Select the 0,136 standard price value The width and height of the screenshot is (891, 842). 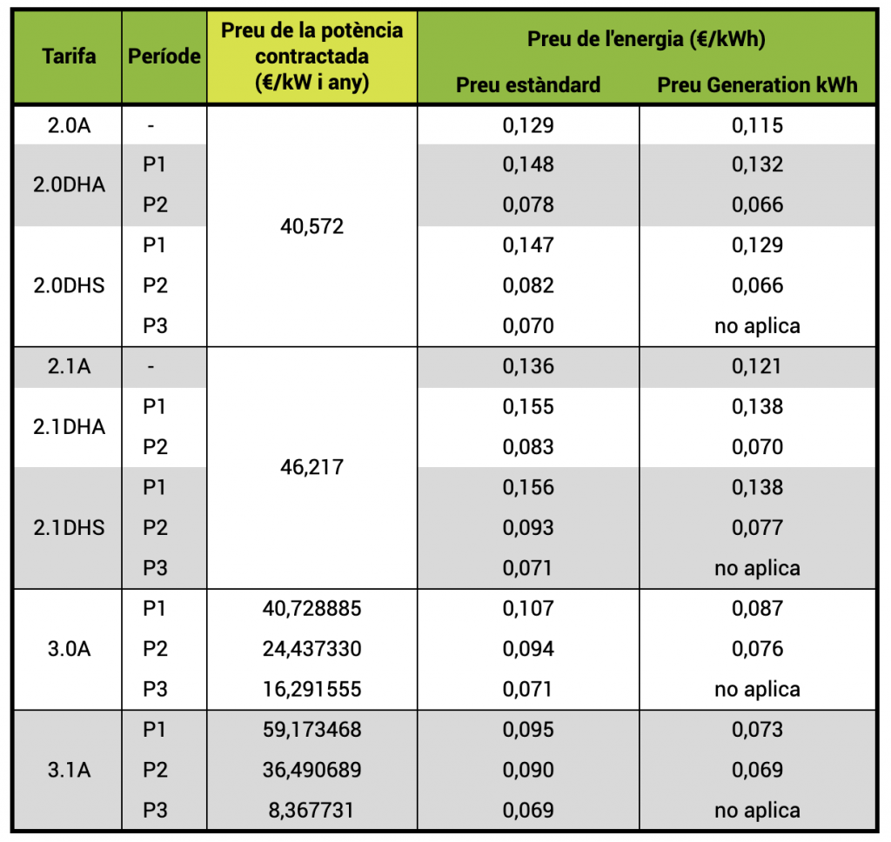click(x=528, y=366)
